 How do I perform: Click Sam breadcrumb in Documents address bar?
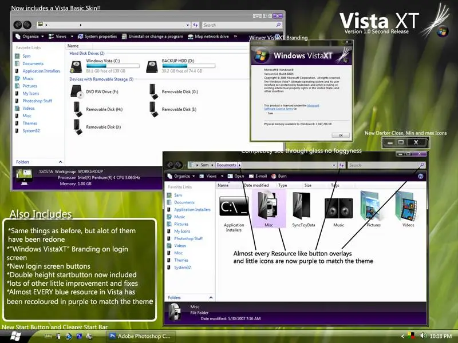[x=204, y=165]
